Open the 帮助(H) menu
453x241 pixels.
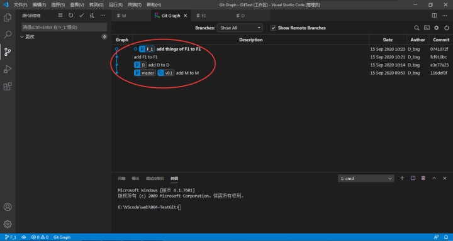point(154,5)
